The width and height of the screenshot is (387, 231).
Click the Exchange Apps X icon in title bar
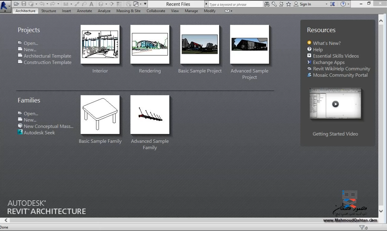332,4
